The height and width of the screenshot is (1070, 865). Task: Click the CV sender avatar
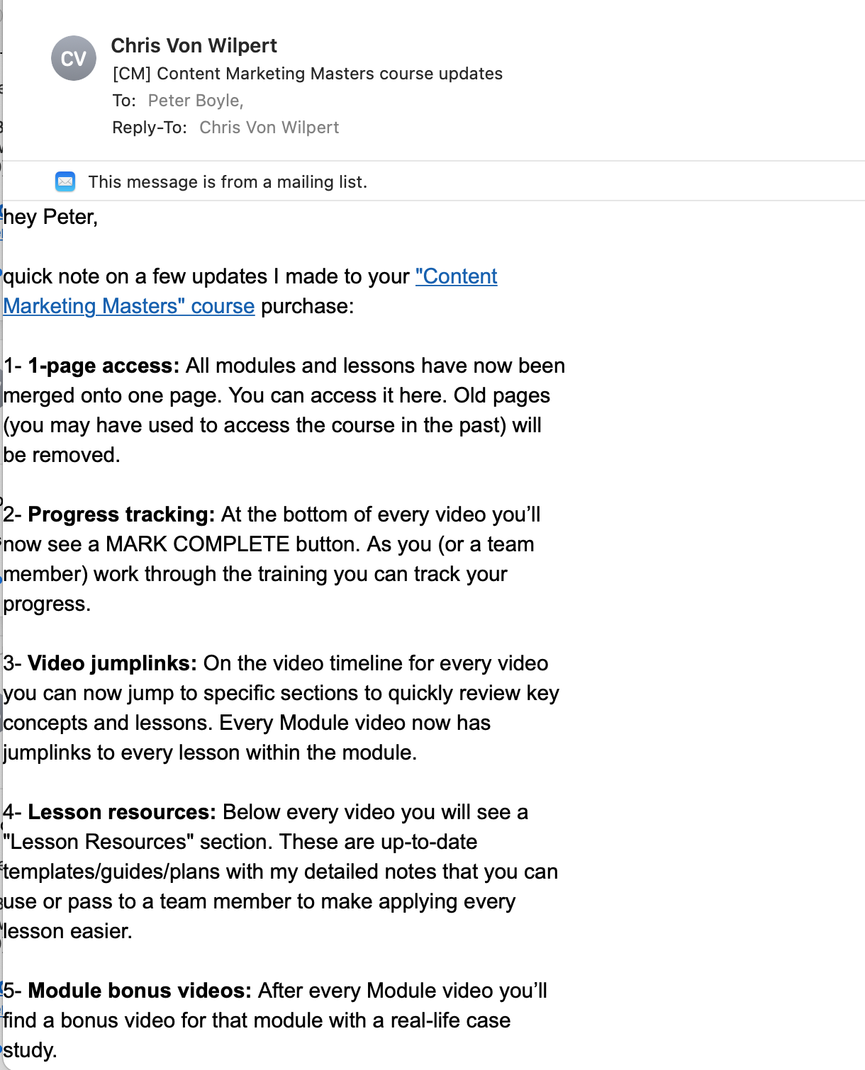[x=74, y=58]
